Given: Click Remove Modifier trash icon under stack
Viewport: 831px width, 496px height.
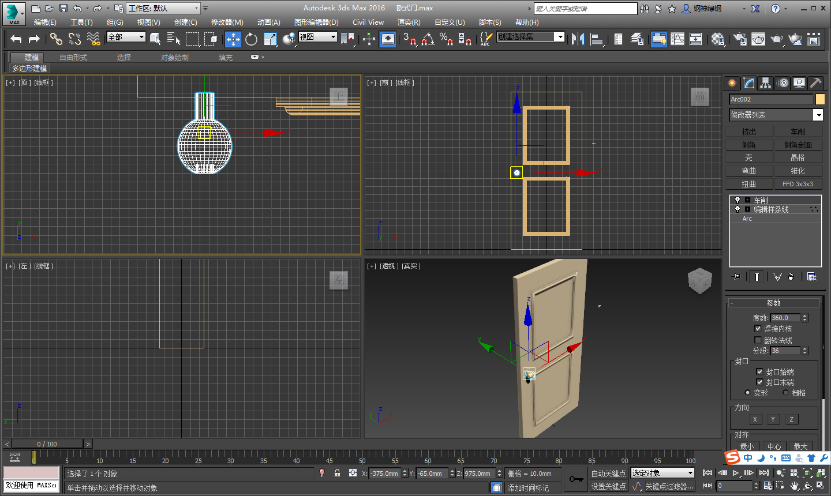Looking at the screenshot, I should click(x=791, y=277).
